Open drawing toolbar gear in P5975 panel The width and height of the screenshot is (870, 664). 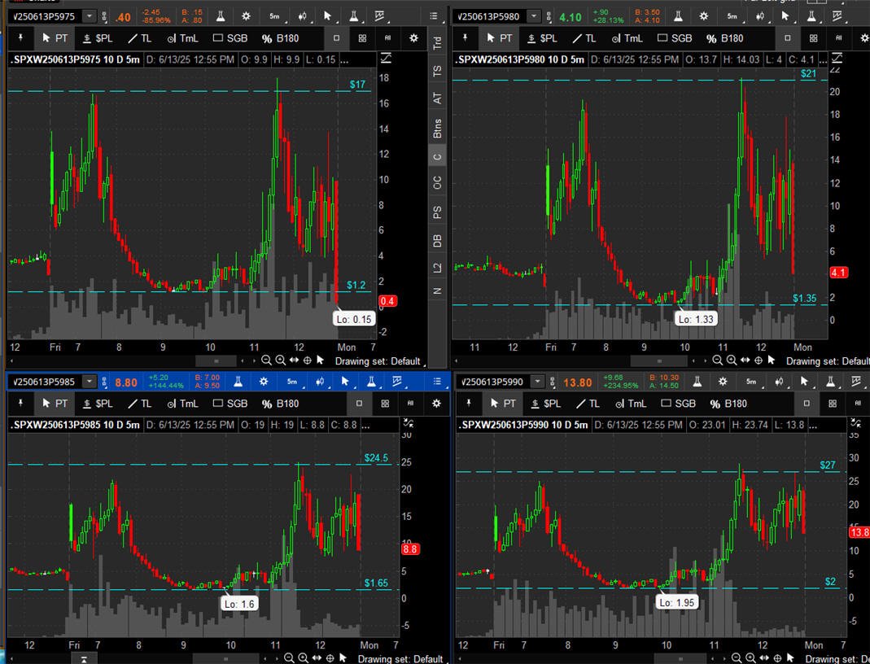coord(413,38)
